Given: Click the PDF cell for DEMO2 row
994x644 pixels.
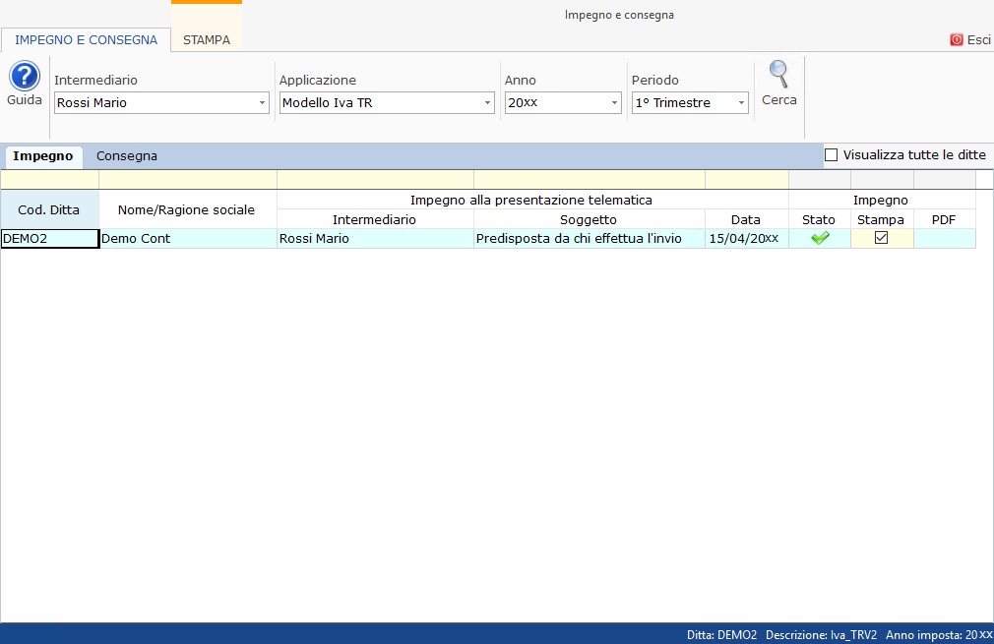Looking at the screenshot, I should pos(944,238).
